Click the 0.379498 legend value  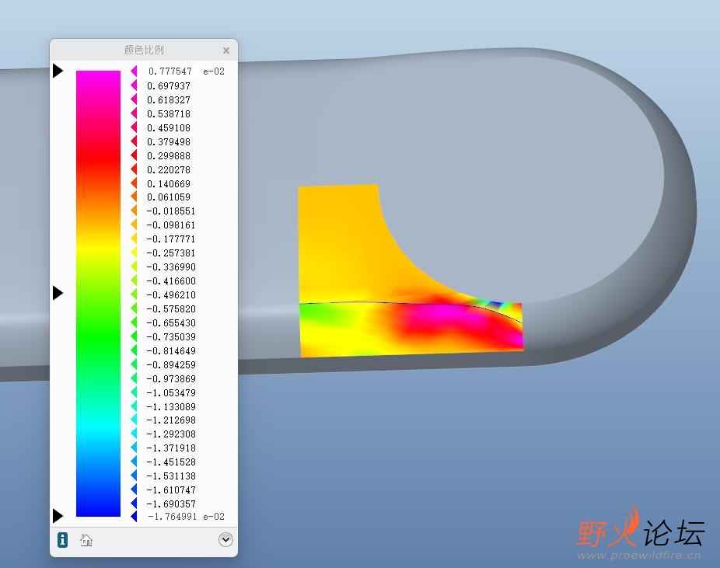coord(169,141)
